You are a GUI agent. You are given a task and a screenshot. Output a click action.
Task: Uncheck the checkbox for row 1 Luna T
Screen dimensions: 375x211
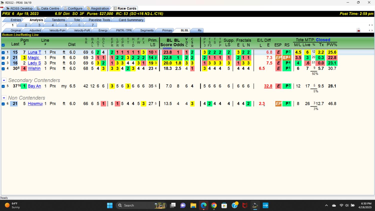pos(3,52)
